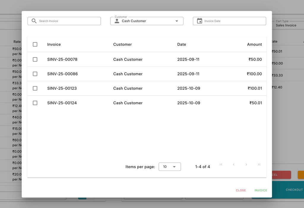Check invoice SINV-25-00123
Viewport: 304px width, 208px height.
tap(35, 88)
